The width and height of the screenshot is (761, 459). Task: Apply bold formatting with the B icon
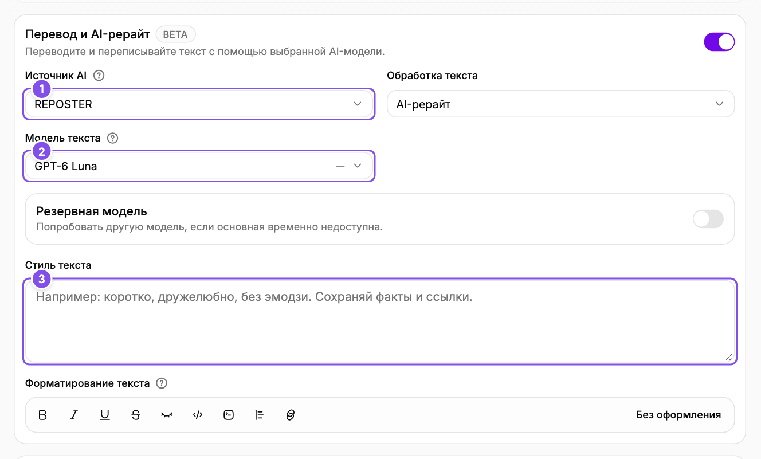click(x=42, y=415)
